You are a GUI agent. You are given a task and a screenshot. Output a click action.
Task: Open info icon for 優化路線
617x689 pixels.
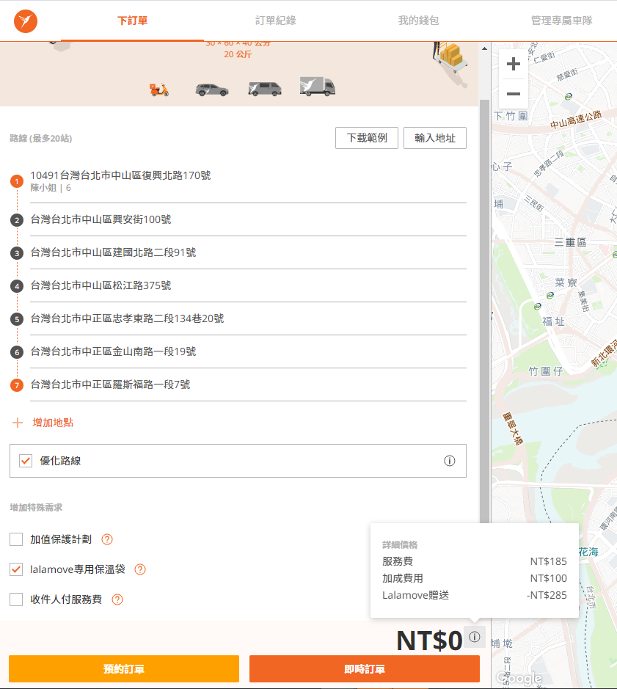click(x=449, y=461)
